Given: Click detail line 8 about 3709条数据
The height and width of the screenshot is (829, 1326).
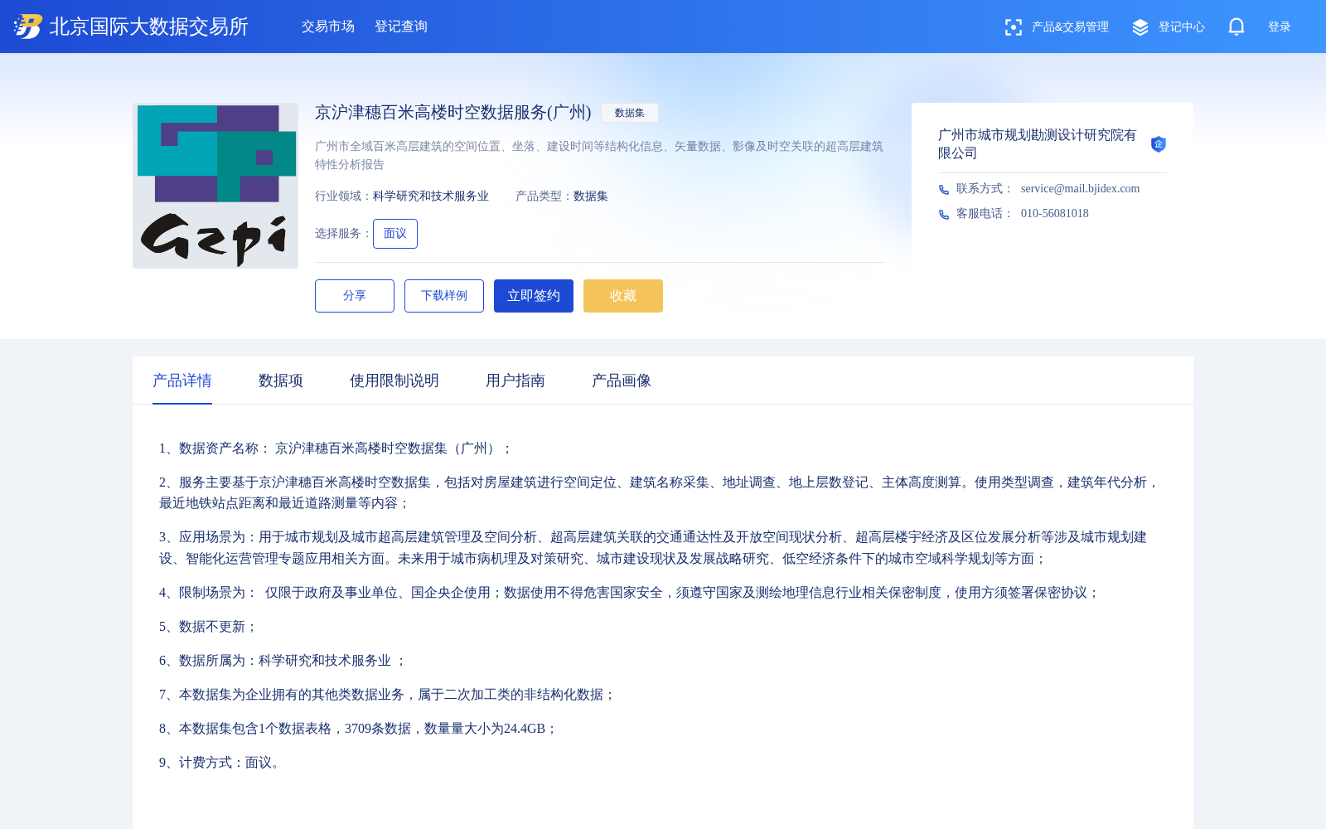Looking at the screenshot, I should tap(358, 729).
